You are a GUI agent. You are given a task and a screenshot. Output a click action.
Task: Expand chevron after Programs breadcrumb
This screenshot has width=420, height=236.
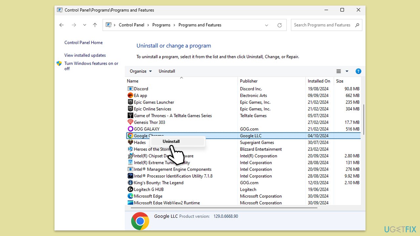click(x=175, y=25)
